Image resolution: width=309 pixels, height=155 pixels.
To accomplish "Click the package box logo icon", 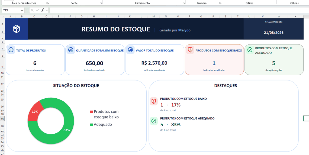I will point(17,29).
